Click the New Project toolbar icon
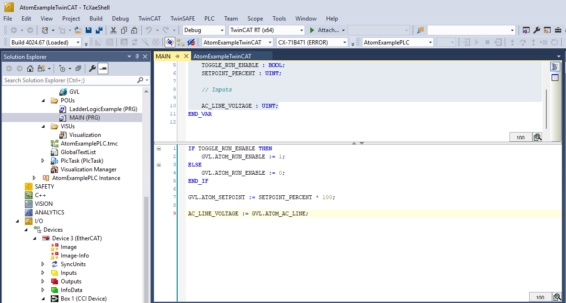This screenshot has width=566, height=303. coord(45,30)
